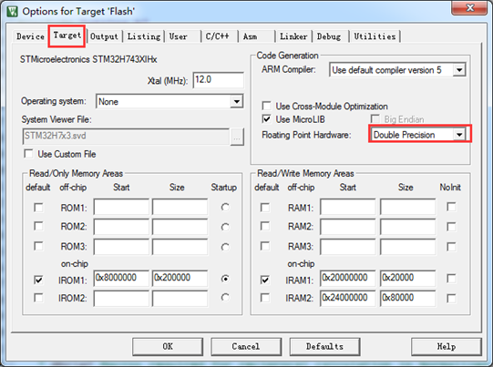
Task: Open the Operating system dropdown
Action: (236, 101)
